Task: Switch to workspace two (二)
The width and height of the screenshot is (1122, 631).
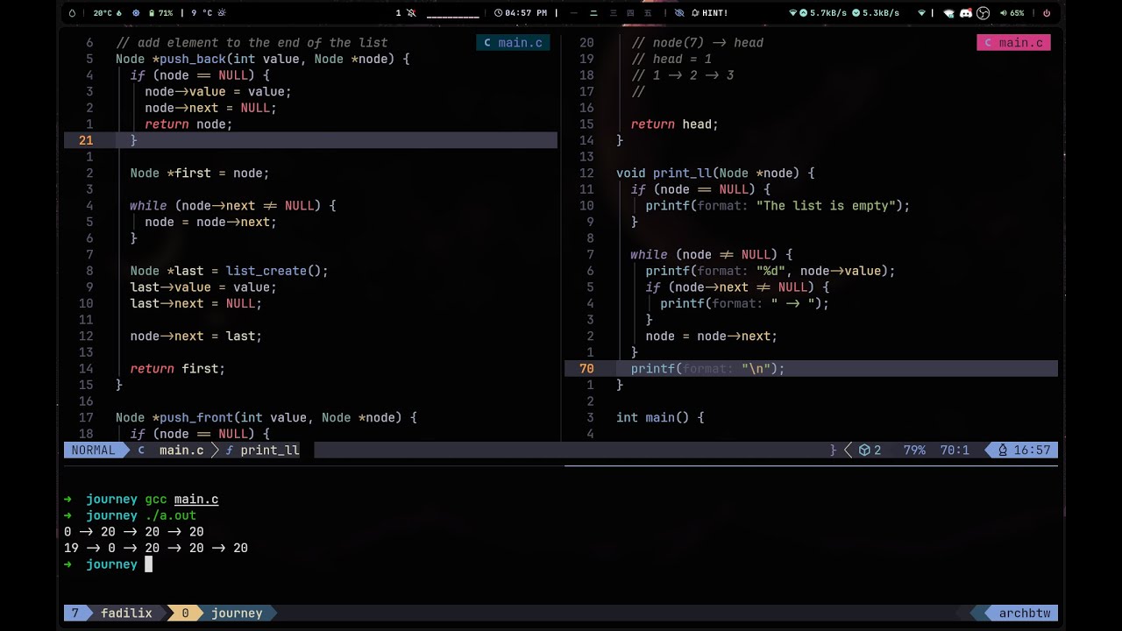Action: pos(593,13)
